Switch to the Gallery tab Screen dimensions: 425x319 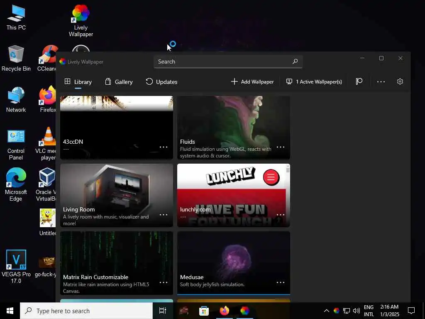pyautogui.click(x=119, y=82)
